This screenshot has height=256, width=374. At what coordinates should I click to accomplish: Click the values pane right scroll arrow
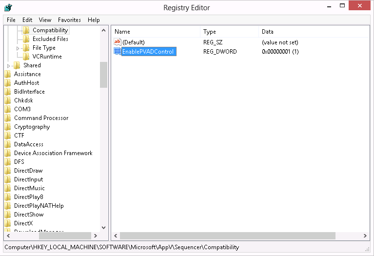click(366, 236)
